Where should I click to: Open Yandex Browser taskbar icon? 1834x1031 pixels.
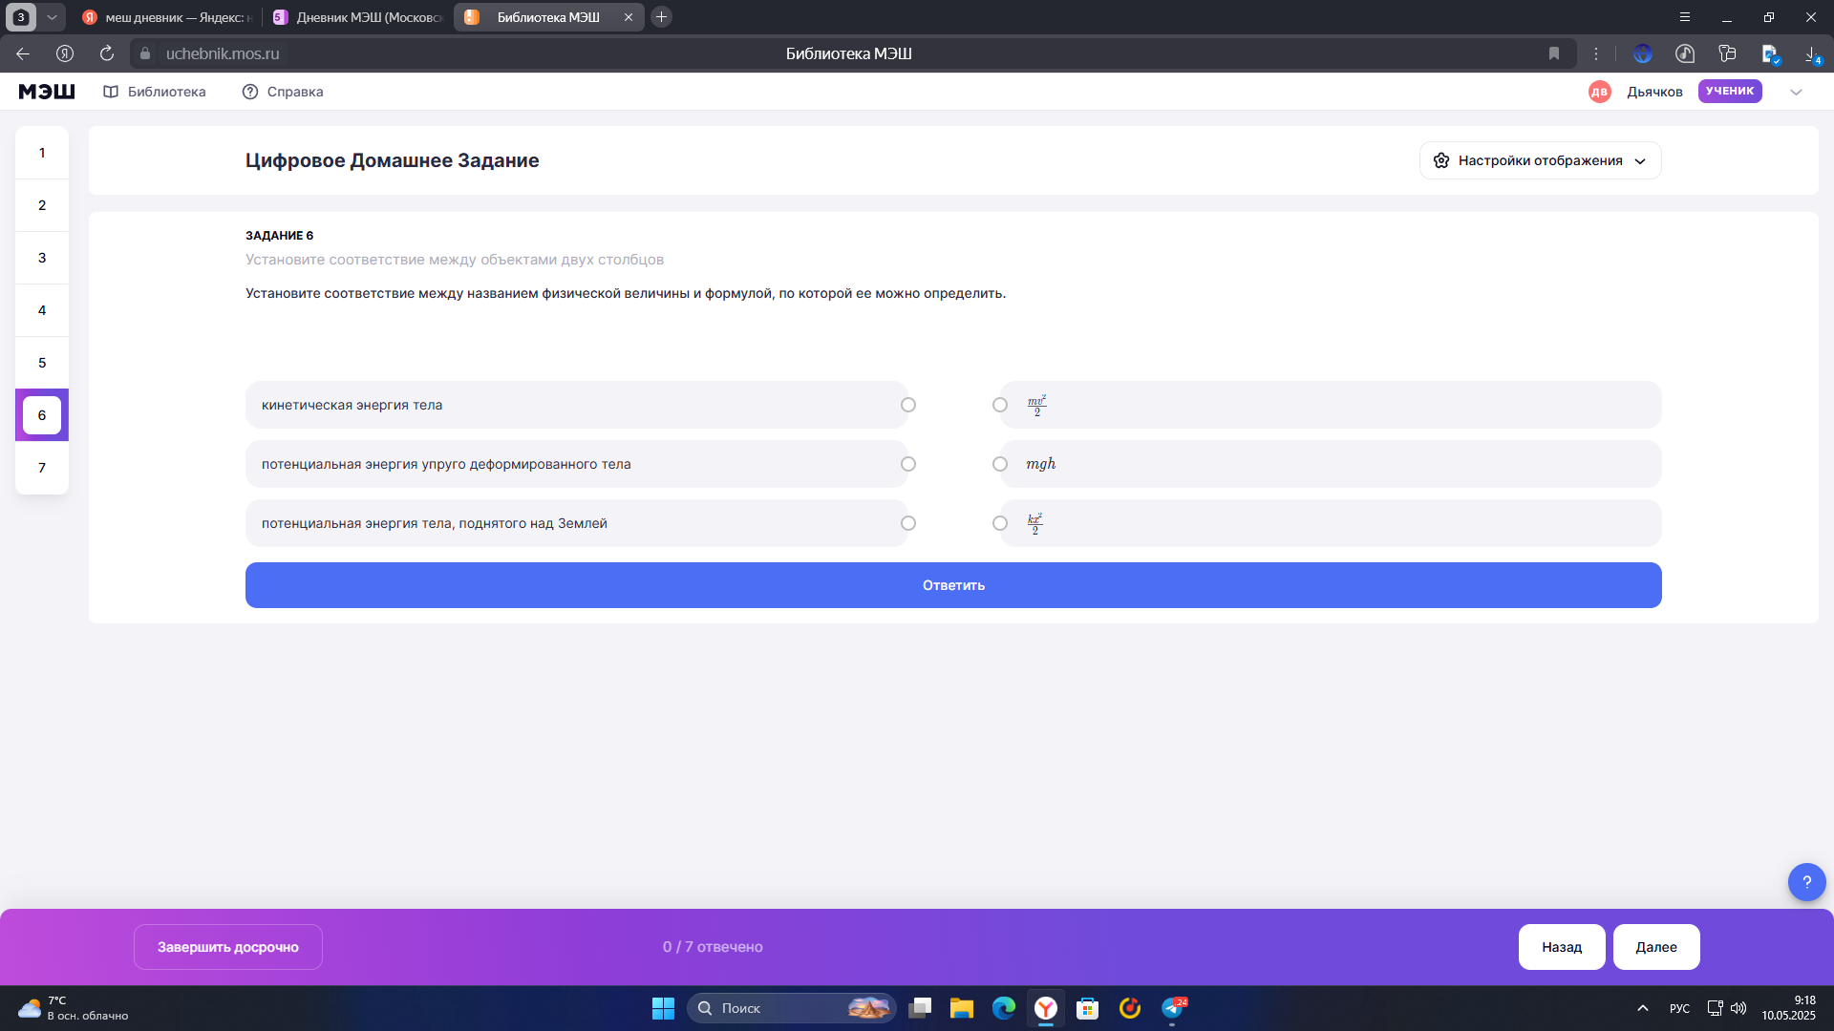(1046, 1008)
